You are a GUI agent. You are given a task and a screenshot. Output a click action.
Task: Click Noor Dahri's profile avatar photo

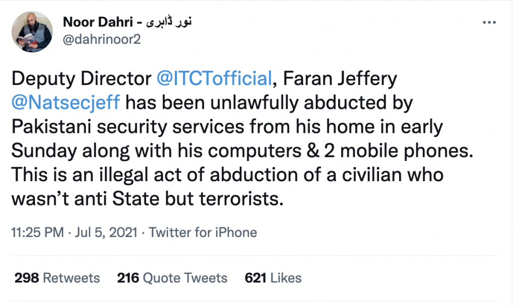pyautogui.click(x=32, y=31)
